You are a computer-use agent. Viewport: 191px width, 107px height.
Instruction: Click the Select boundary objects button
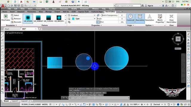tap(15, 15)
